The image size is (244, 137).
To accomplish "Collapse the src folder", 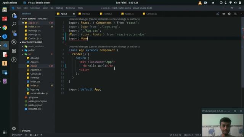I will [x=30, y=54].
